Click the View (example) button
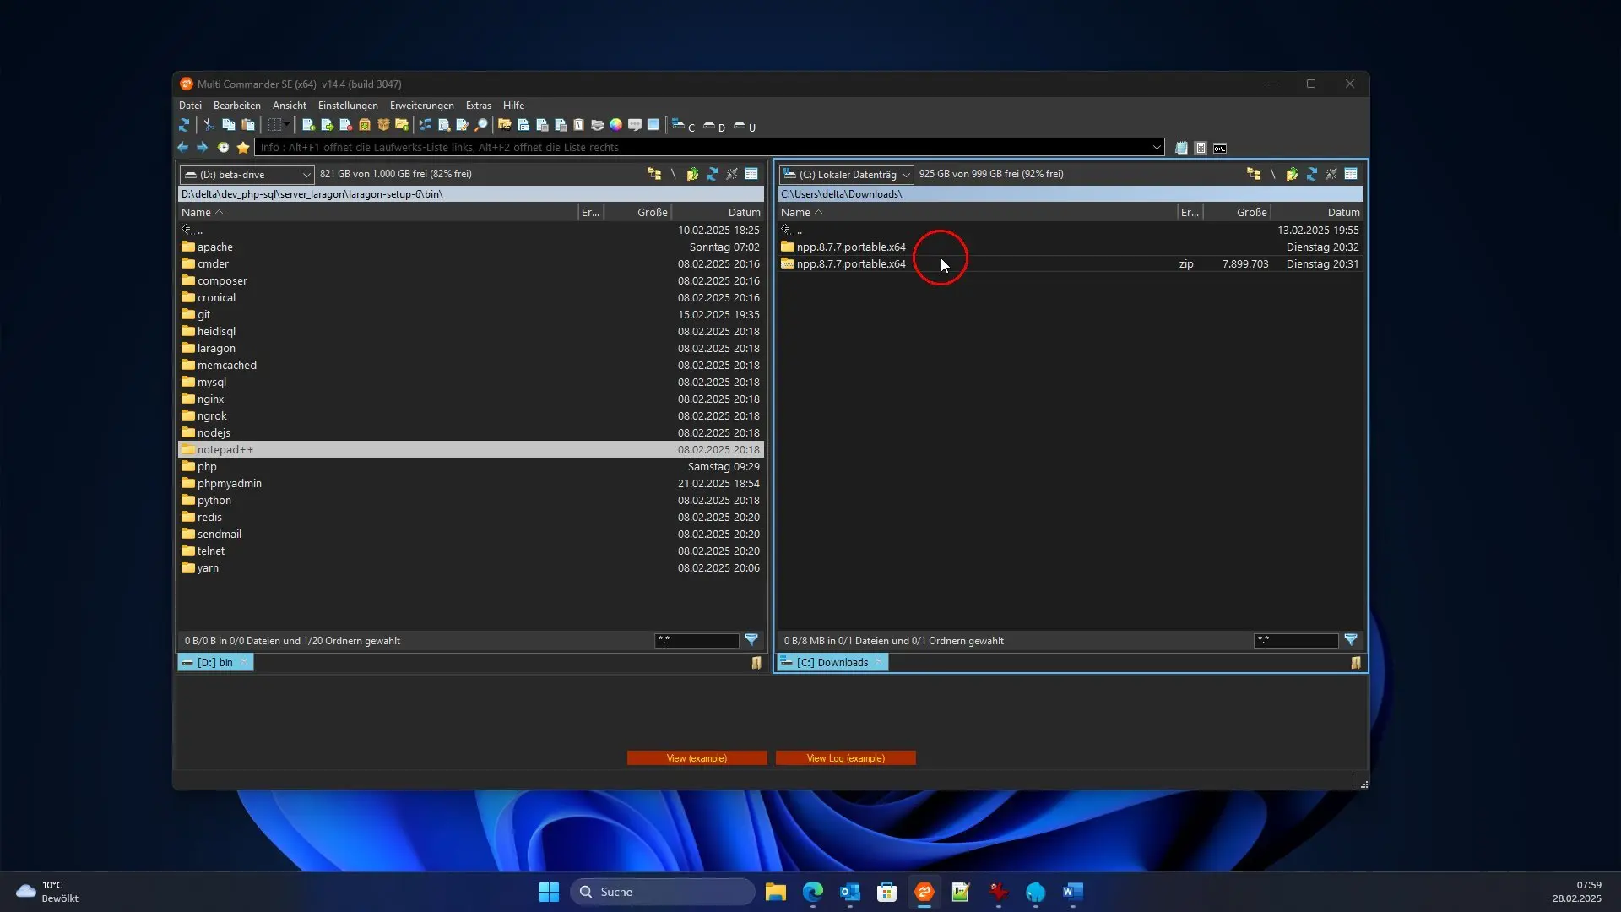Viewport: 1621px width, 912px height. (697, 758)
